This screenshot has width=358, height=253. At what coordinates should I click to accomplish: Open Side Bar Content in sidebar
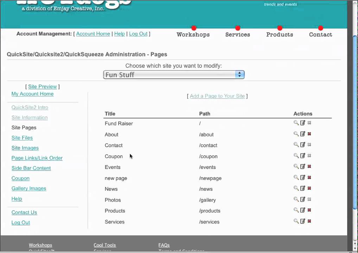tap(31, 168)
